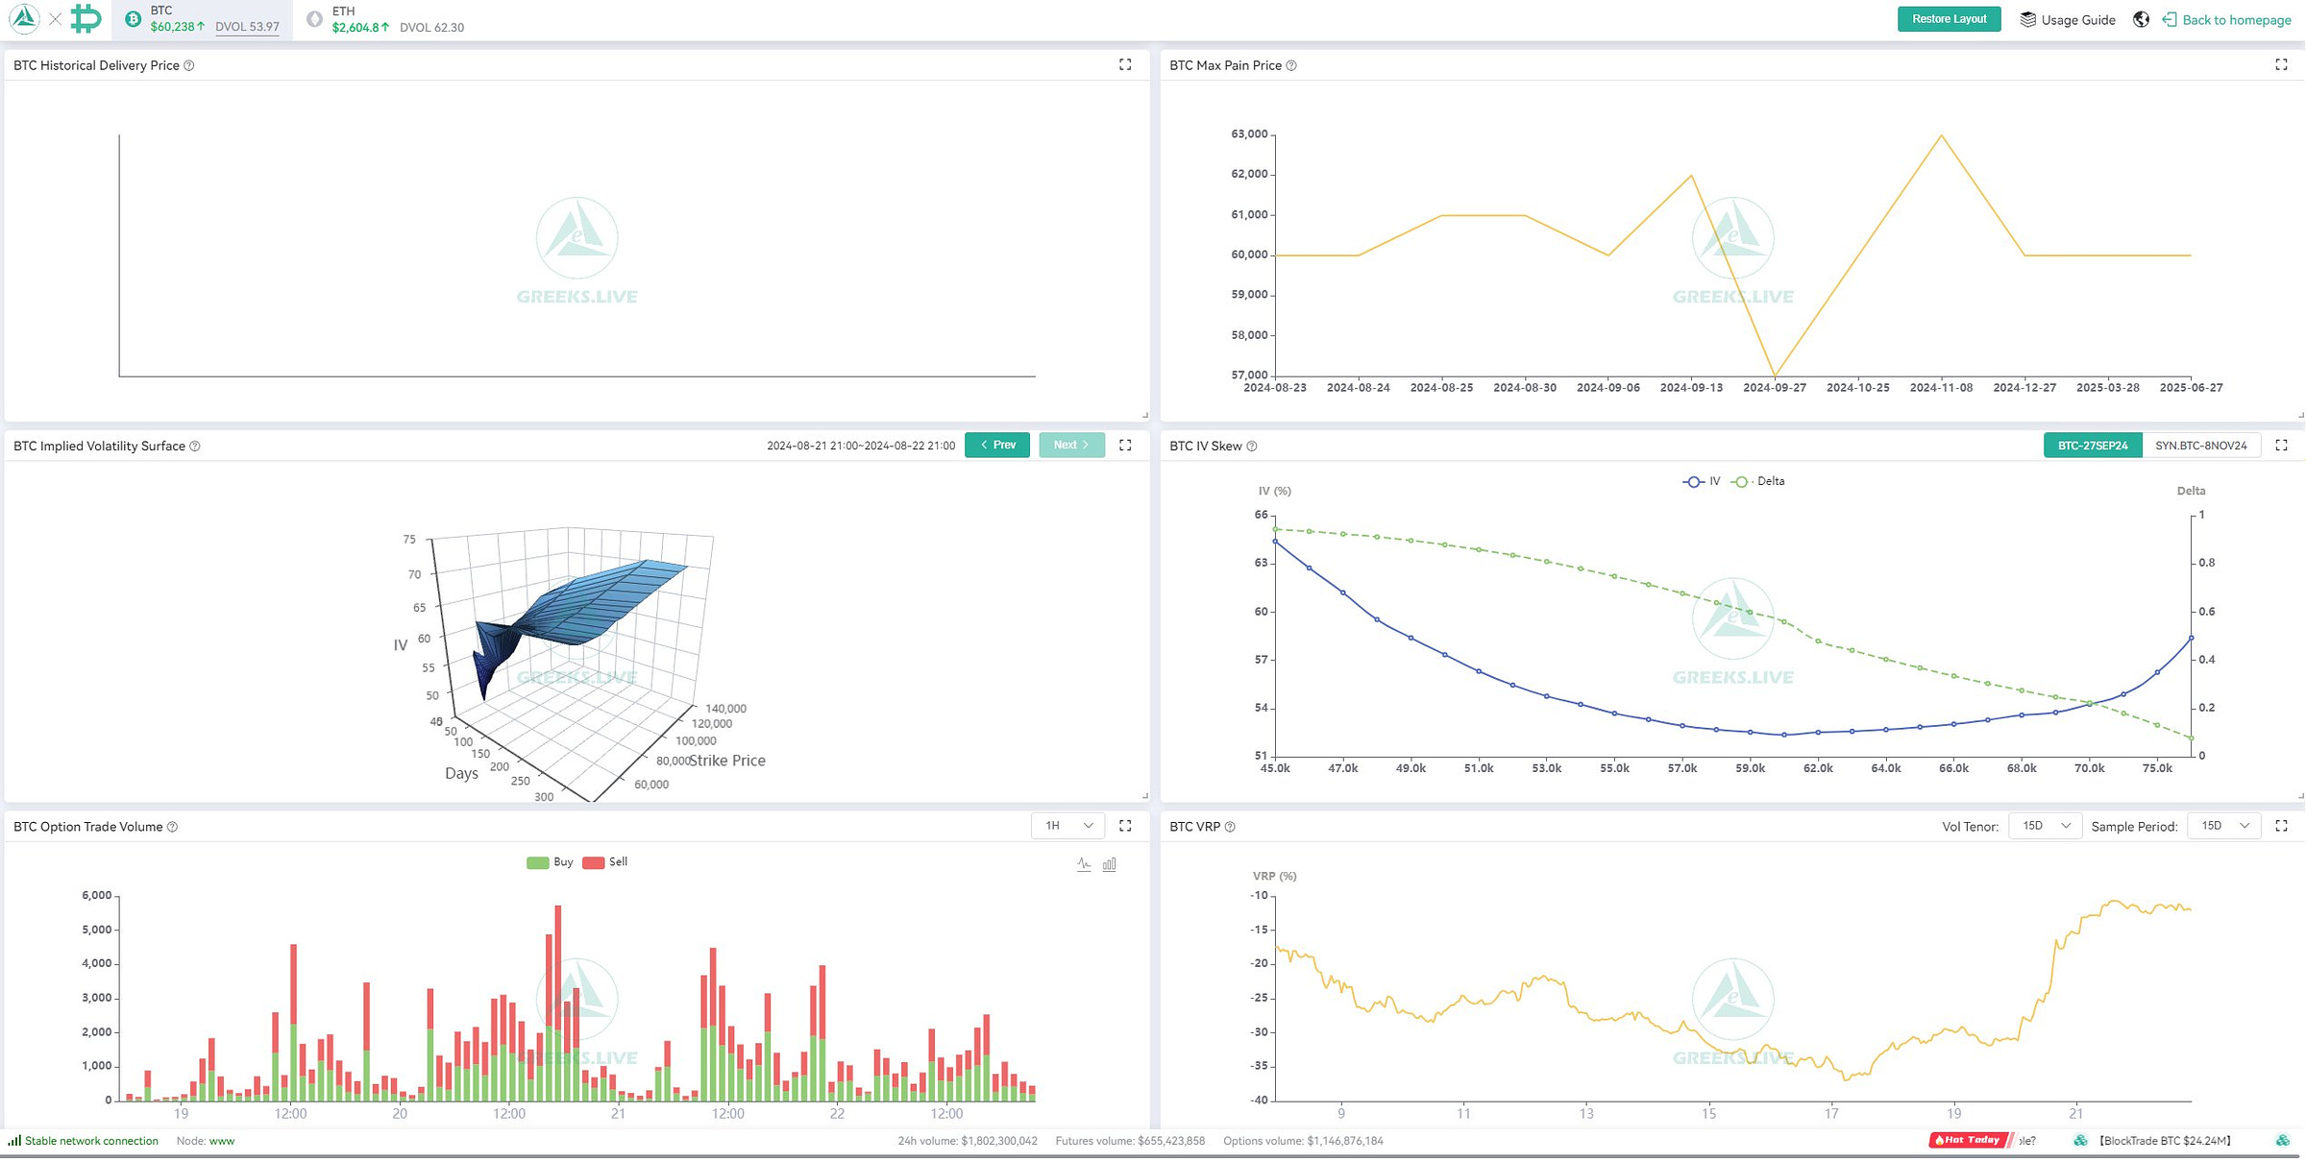This screenshot has height=1161, width=2306.
Task: Click the ETH price $2,604.8
Action: (x=360, y=27)
